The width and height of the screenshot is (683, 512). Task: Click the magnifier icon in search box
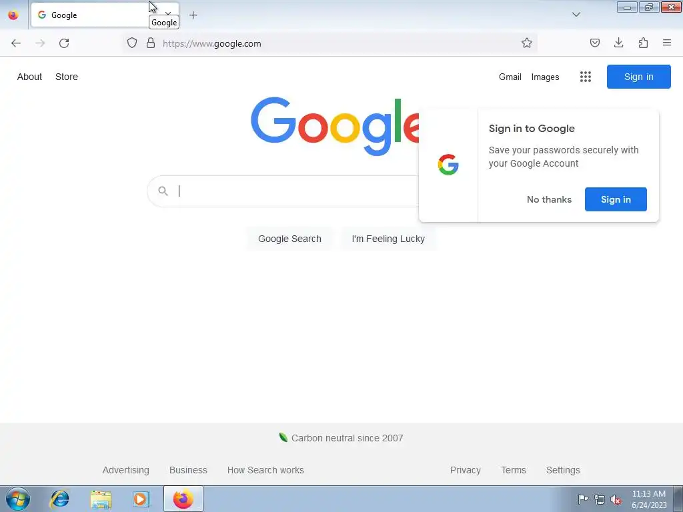click(163, 191)
